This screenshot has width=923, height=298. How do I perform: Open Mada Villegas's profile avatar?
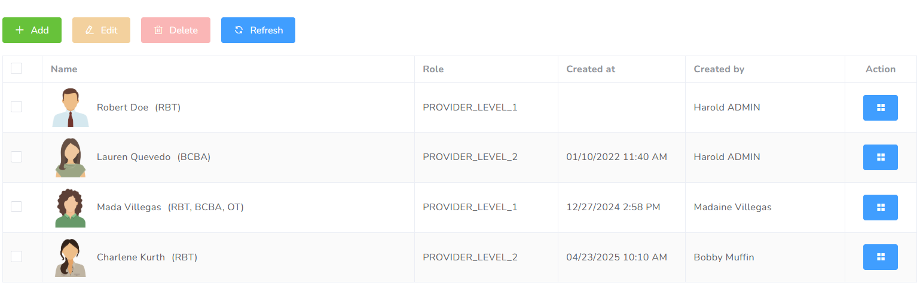(x=71, y=208)
